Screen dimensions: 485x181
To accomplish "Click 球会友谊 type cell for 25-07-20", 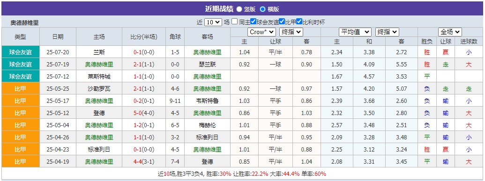I will click(x=21, y=52).
